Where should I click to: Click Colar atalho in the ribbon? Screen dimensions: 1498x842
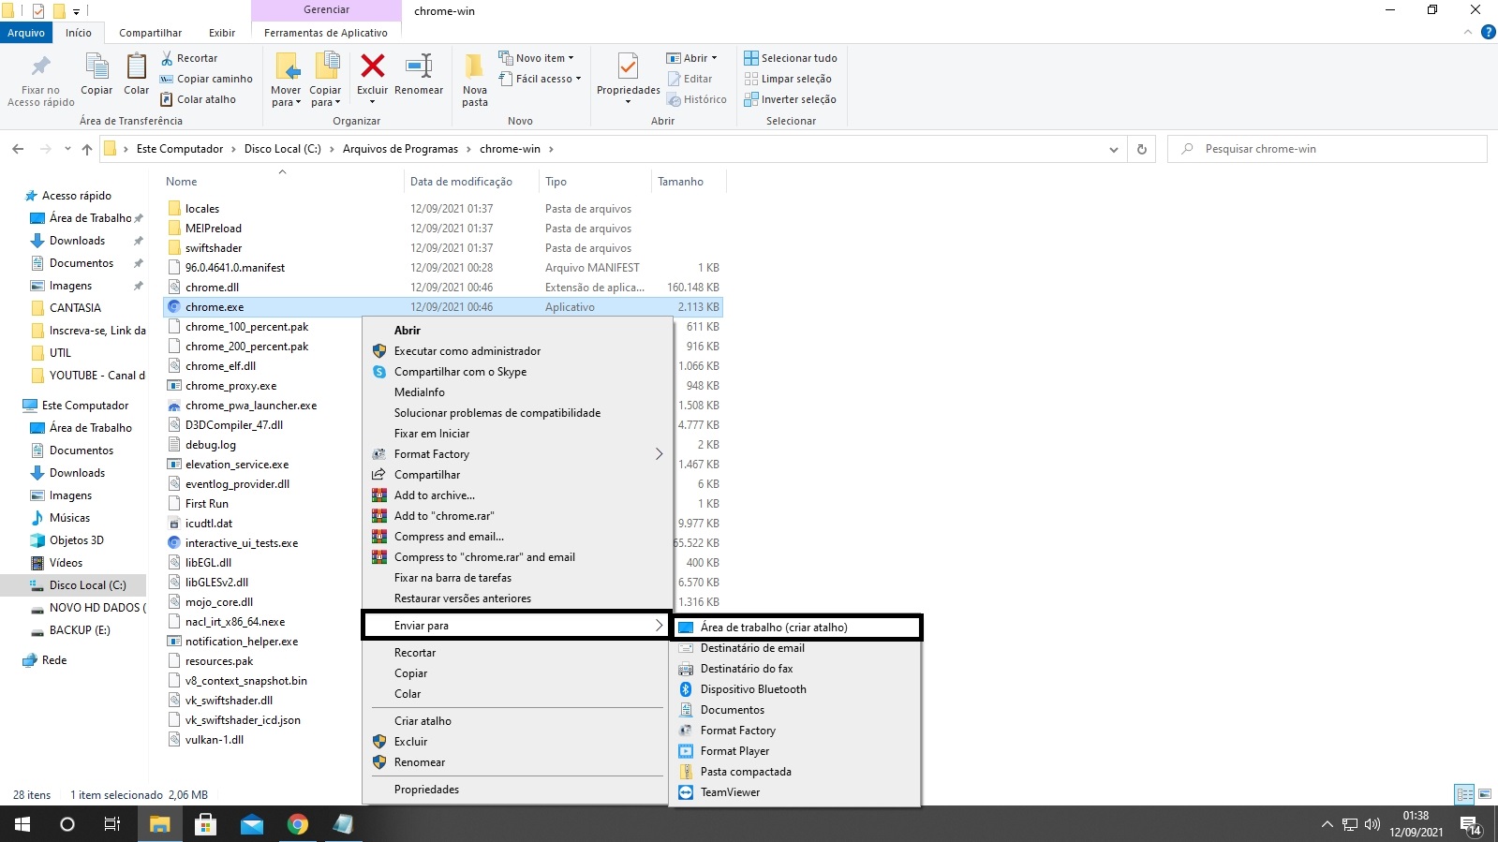coord(198,99)
